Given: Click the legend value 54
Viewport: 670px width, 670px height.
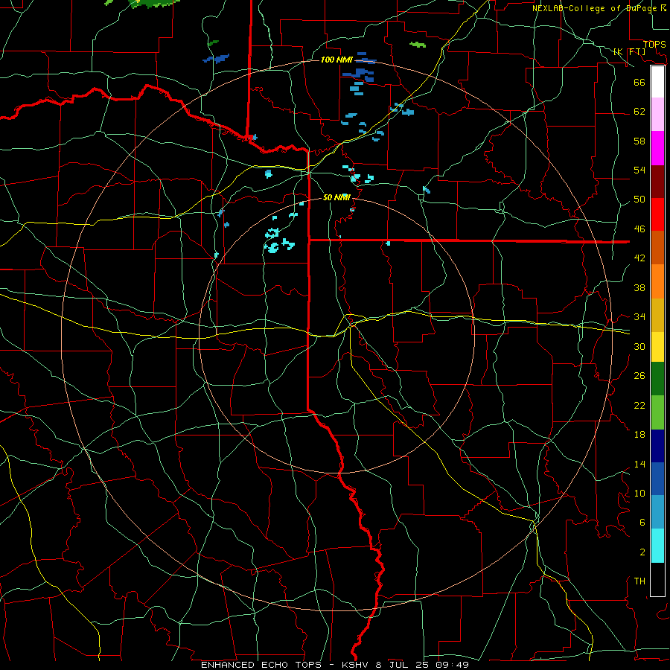Looking at the screenshot, I should [639, 170].
